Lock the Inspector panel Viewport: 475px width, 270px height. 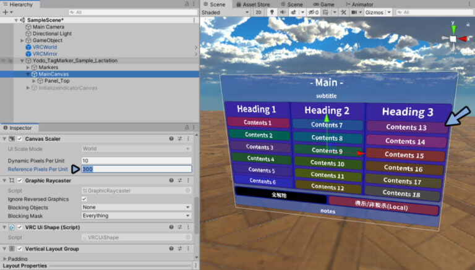coord(187,127)
